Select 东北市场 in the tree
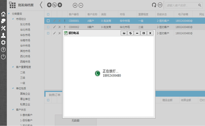This screenshot has width=205, height=126. coord(25,24)
